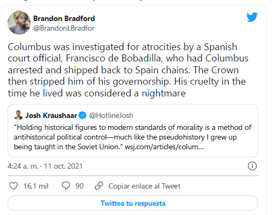Open the wsj.com/articles link
The height and width of the screenshot is (215, 279).
[164, 147]
